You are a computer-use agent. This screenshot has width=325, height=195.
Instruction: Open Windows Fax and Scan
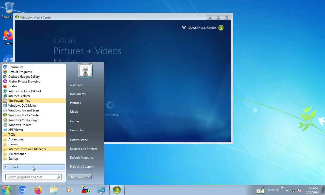click(x=34, y=110)
